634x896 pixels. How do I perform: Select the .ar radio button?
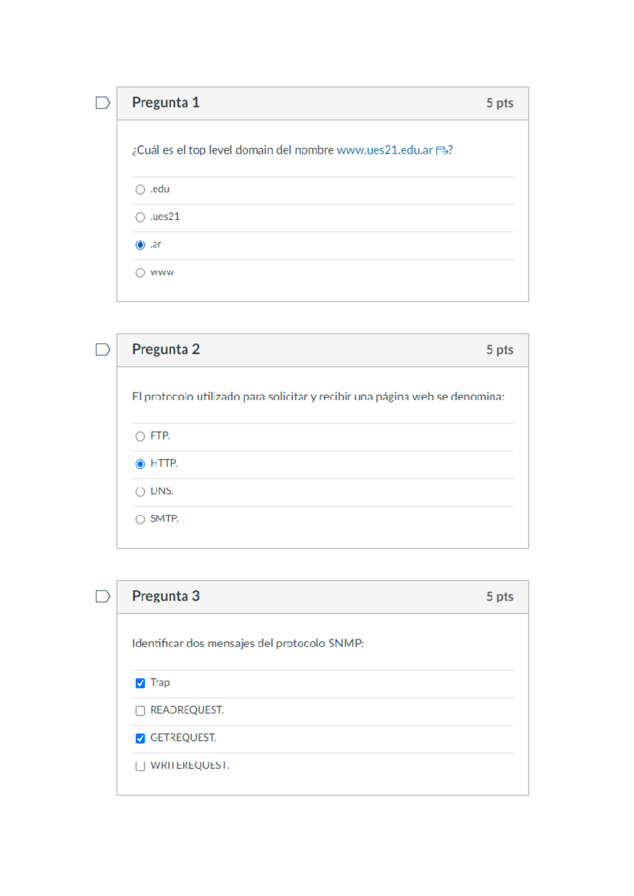(140, 245)
